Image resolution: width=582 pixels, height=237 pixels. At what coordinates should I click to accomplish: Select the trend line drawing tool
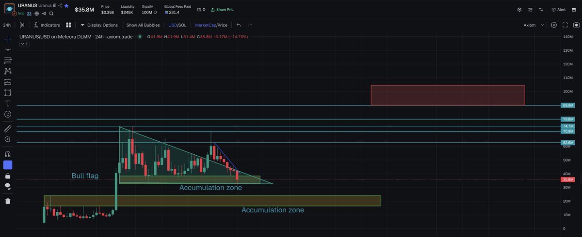coord(8,50)
